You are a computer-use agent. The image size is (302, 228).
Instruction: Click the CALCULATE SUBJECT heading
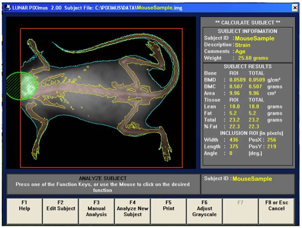tap(247, 23)
